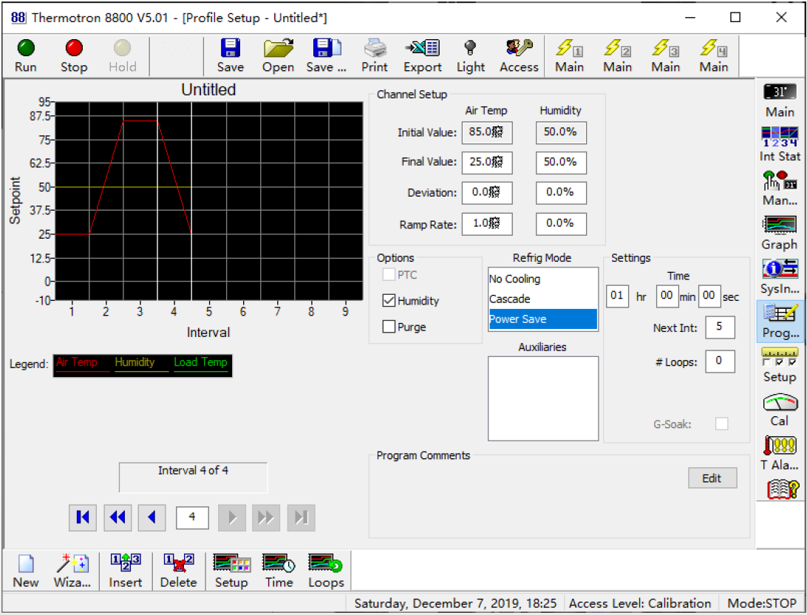The image size is (807, 615).
Task: Open the bottom toolbar Setup view
Action: point(231,571)
